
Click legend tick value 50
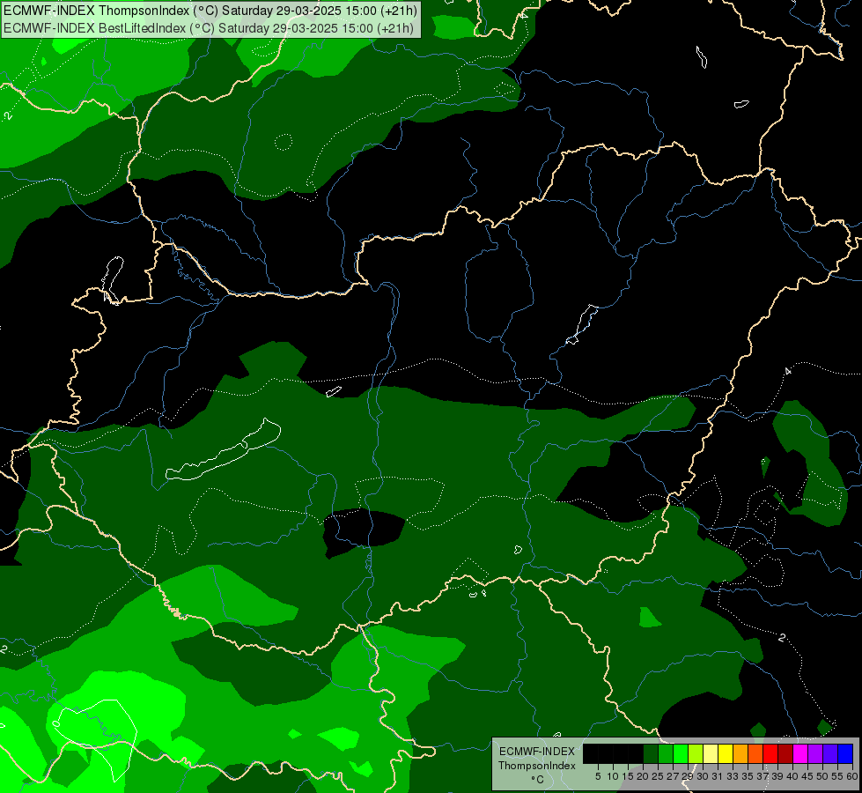tap(821, 776)
